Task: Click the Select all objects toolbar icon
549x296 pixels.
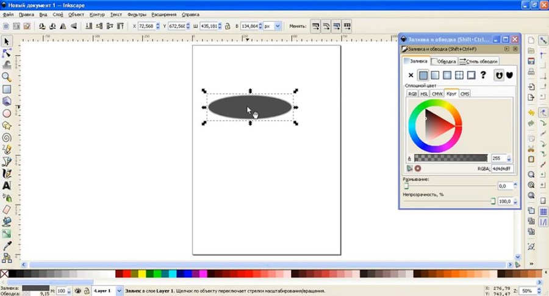Action: [x=6, y=26]
